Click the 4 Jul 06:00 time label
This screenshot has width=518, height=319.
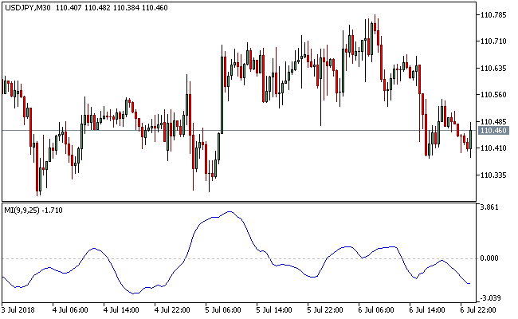point(70,310)
